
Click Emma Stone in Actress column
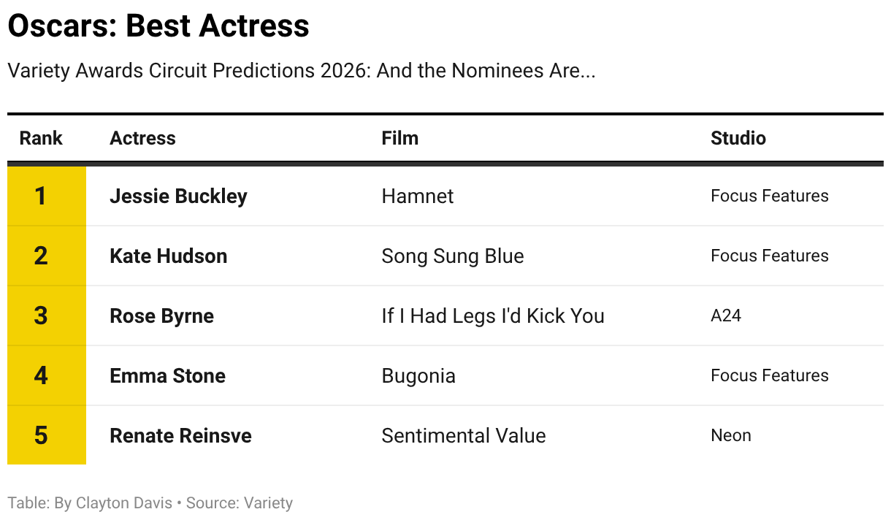[x=167, y=375]
